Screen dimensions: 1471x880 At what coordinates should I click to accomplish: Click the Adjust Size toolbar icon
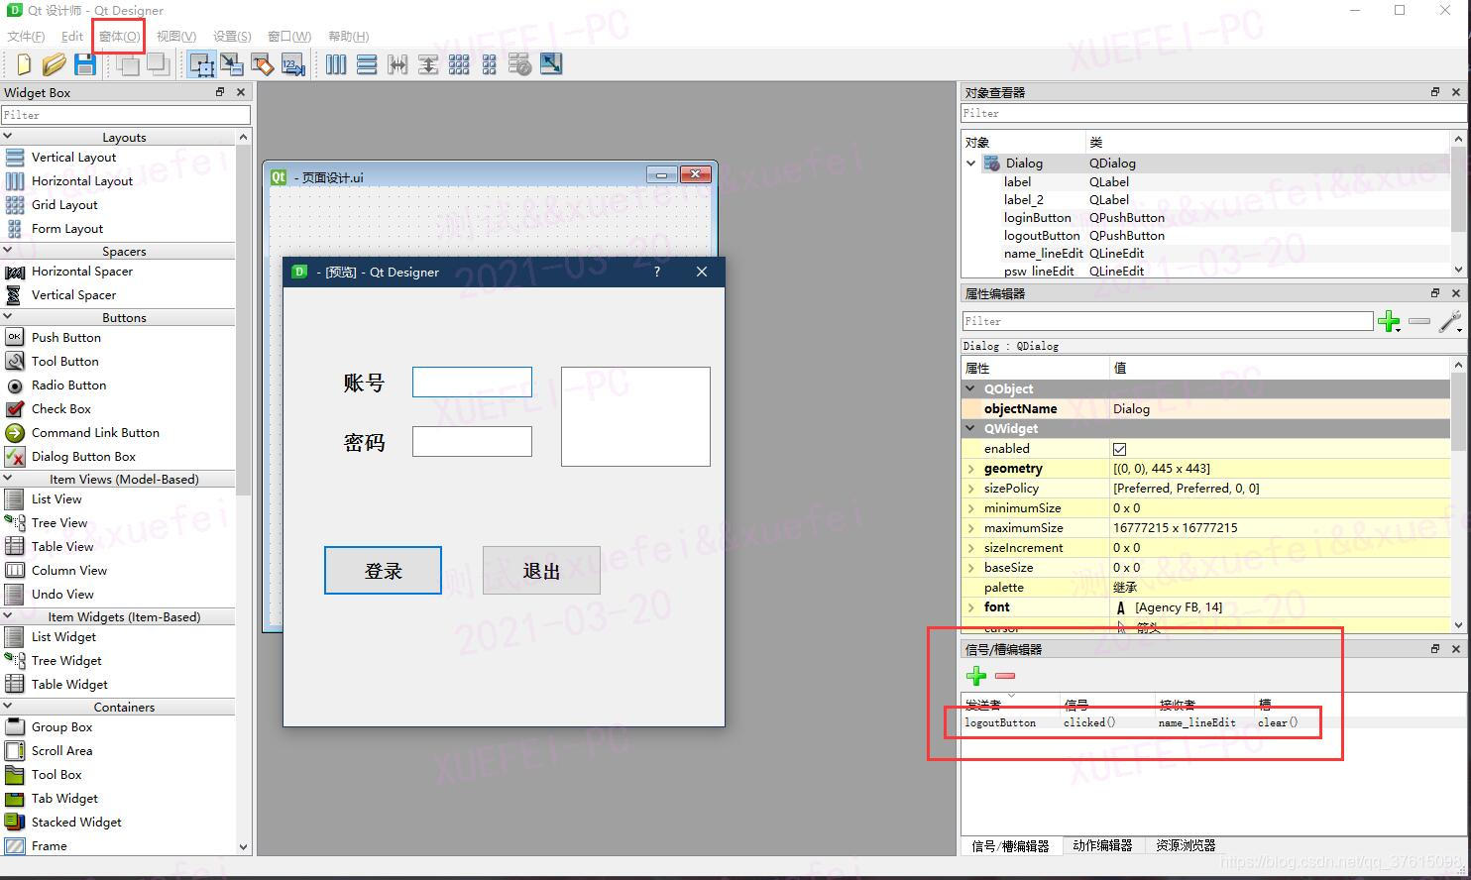pyautogui.click(x=551, y=64)
